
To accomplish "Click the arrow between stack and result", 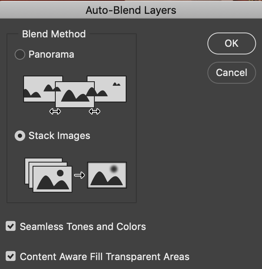I will [x=79, y=176].
